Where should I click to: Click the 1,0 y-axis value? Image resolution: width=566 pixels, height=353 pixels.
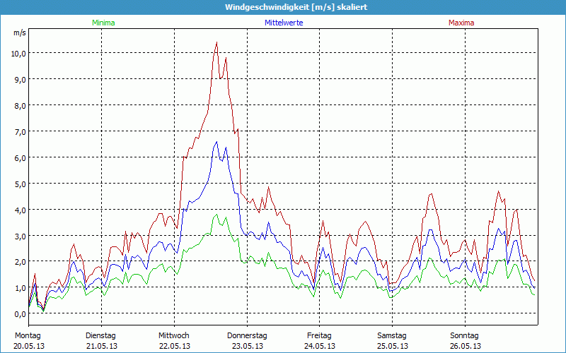tap(21, 288)
